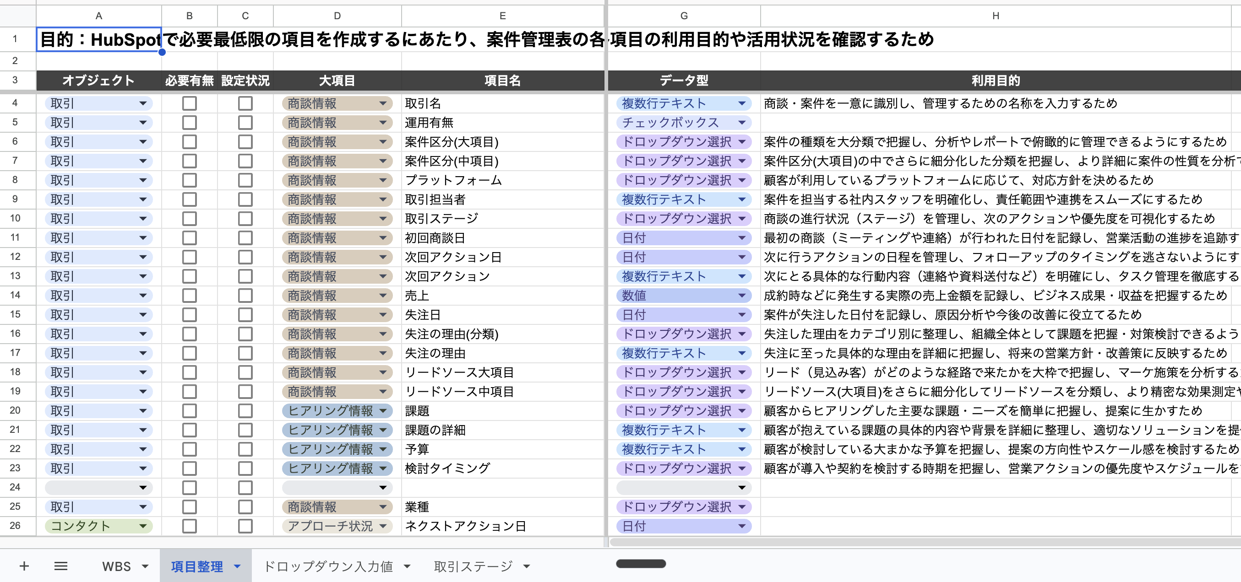Select the ネクストアクション日 cell
Screen dimensions: 1241x582
[x=502, y=526]
